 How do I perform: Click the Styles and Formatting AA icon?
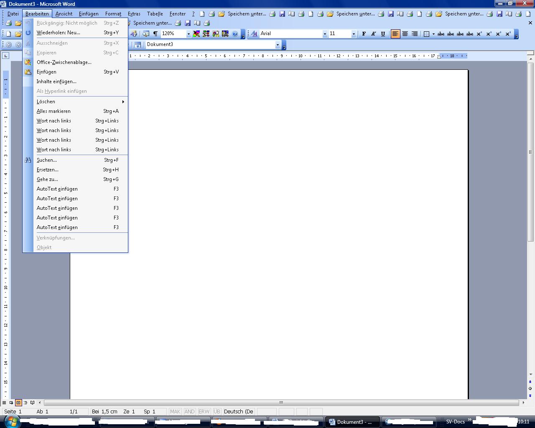tap(254, 33)
